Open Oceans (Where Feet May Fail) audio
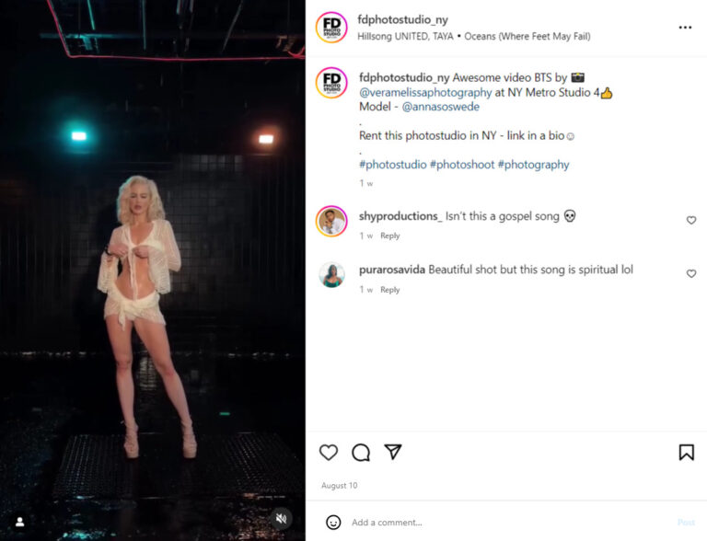Viewport: 707px width, 541px height. point(527,36)
